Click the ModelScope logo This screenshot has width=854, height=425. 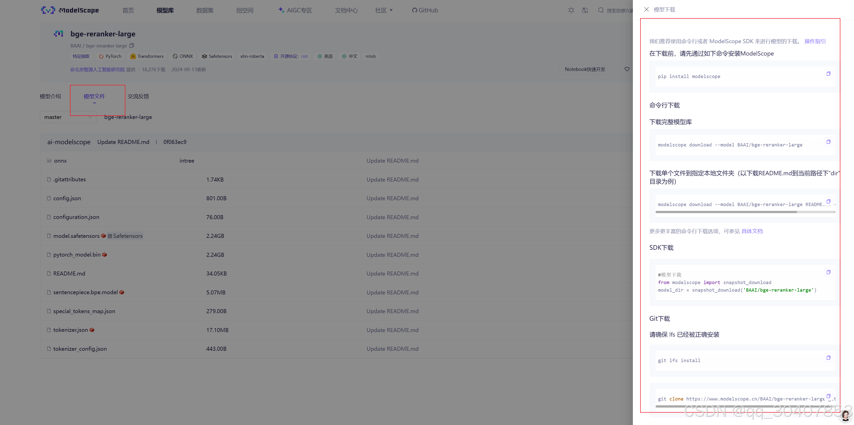(70, 10)
